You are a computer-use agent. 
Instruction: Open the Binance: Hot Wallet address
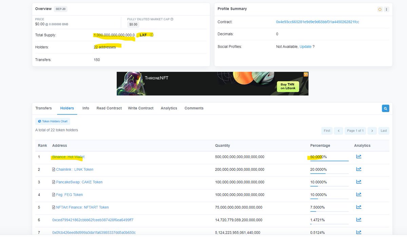pos(69,157)
